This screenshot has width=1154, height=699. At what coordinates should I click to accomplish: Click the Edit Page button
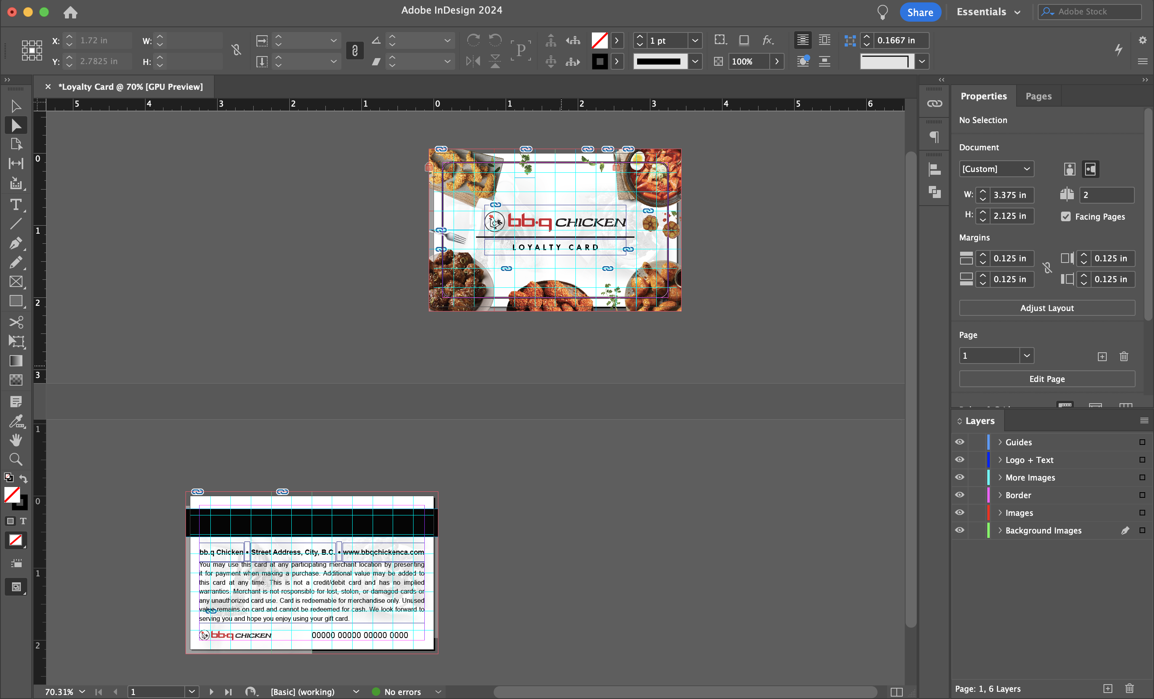tap(1047, 378)
